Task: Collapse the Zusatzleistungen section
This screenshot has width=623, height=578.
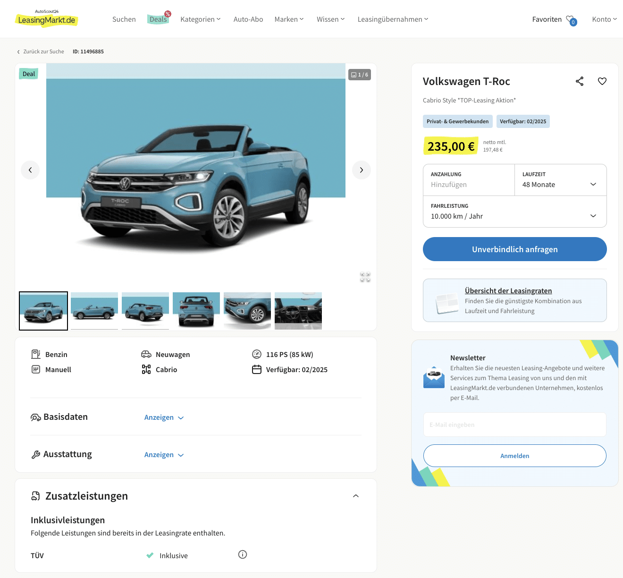Action: click(x=356, y=496)
